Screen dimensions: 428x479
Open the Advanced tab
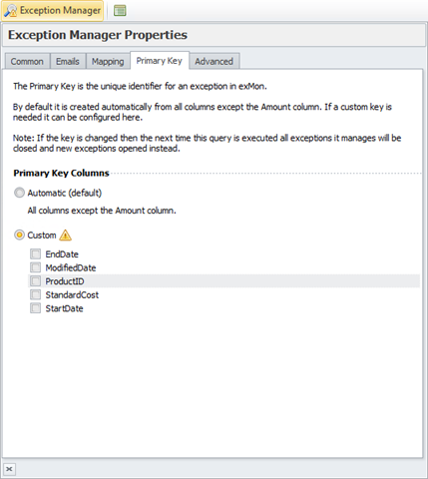(x=214, y=62)
